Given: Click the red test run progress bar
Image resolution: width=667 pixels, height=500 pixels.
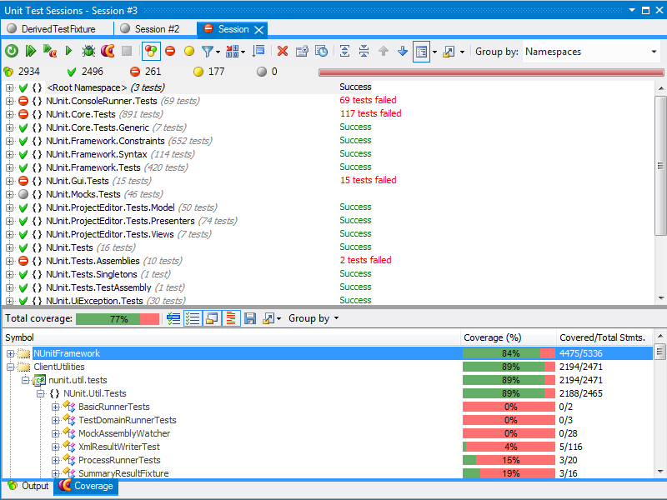Looking at the screenshot, I should click(491, 72).
